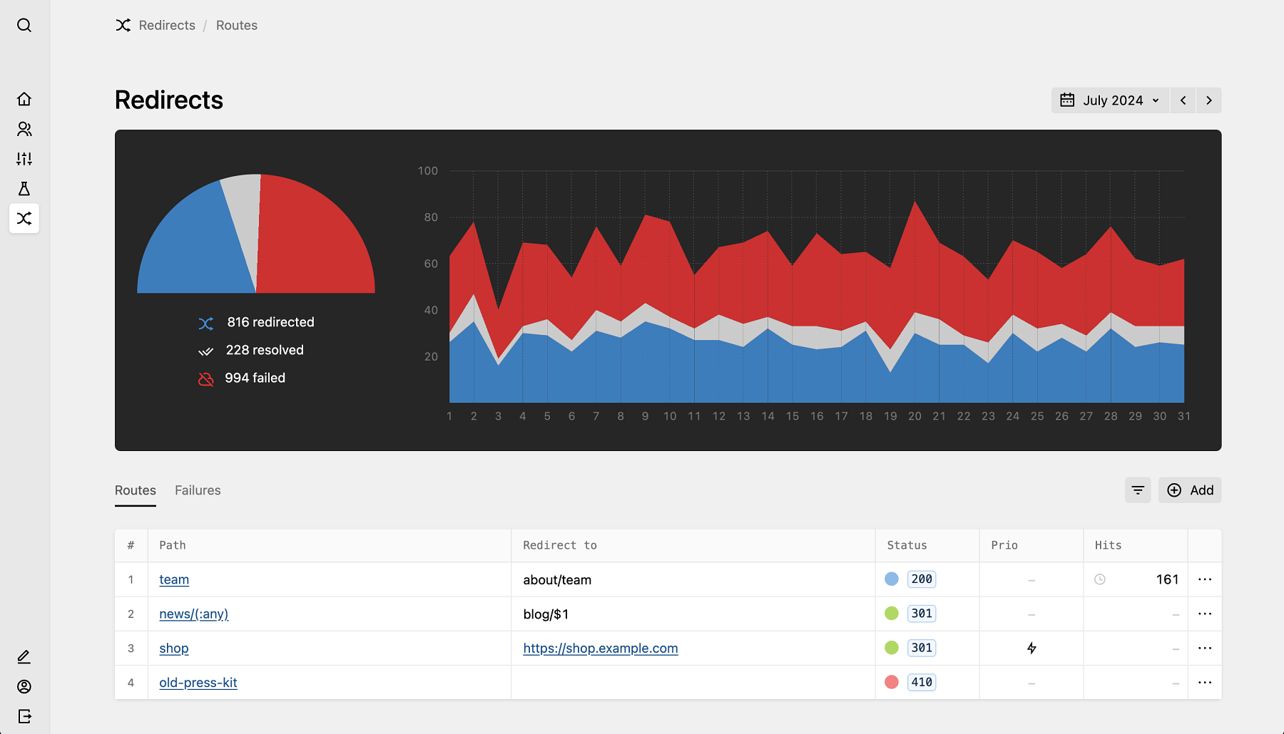Open the sliders settings icon
Screen dimensions: 1284x734
[x=24, y=159]
